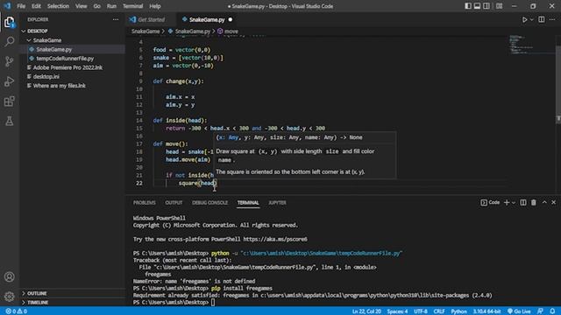561x315 pixels.
Task: Switch to the JUPYTER panel tab
Action: point(277,202)
